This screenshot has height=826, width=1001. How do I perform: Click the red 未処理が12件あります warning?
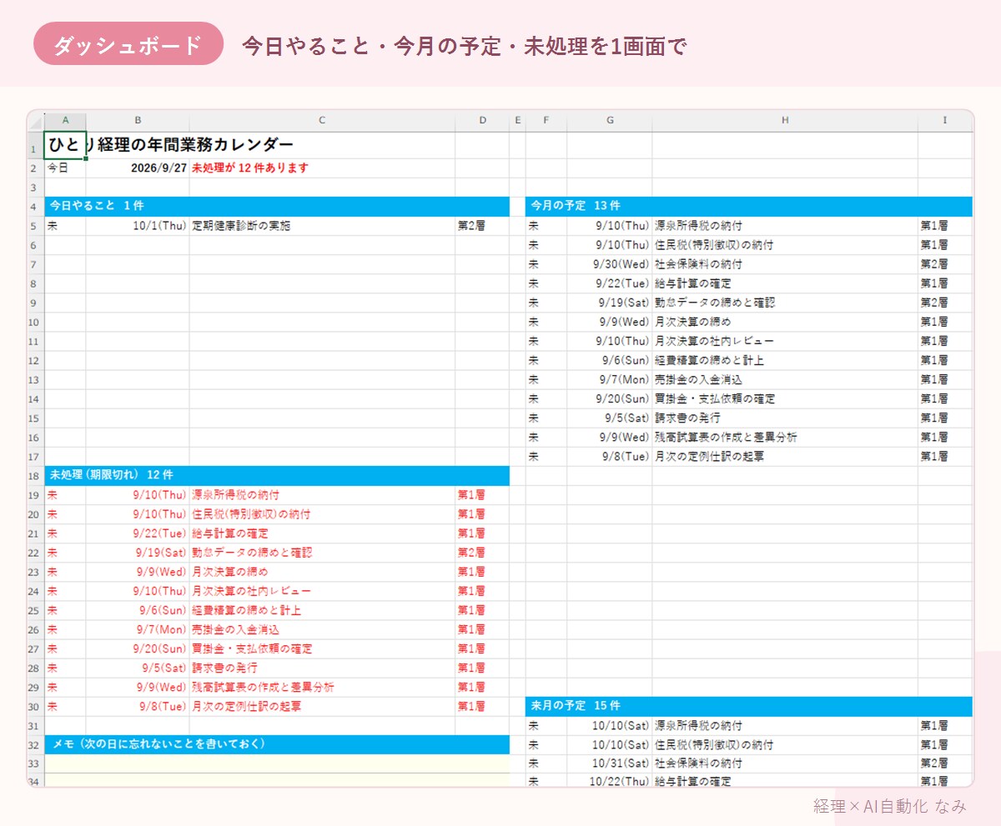click(x=250, y=168)
